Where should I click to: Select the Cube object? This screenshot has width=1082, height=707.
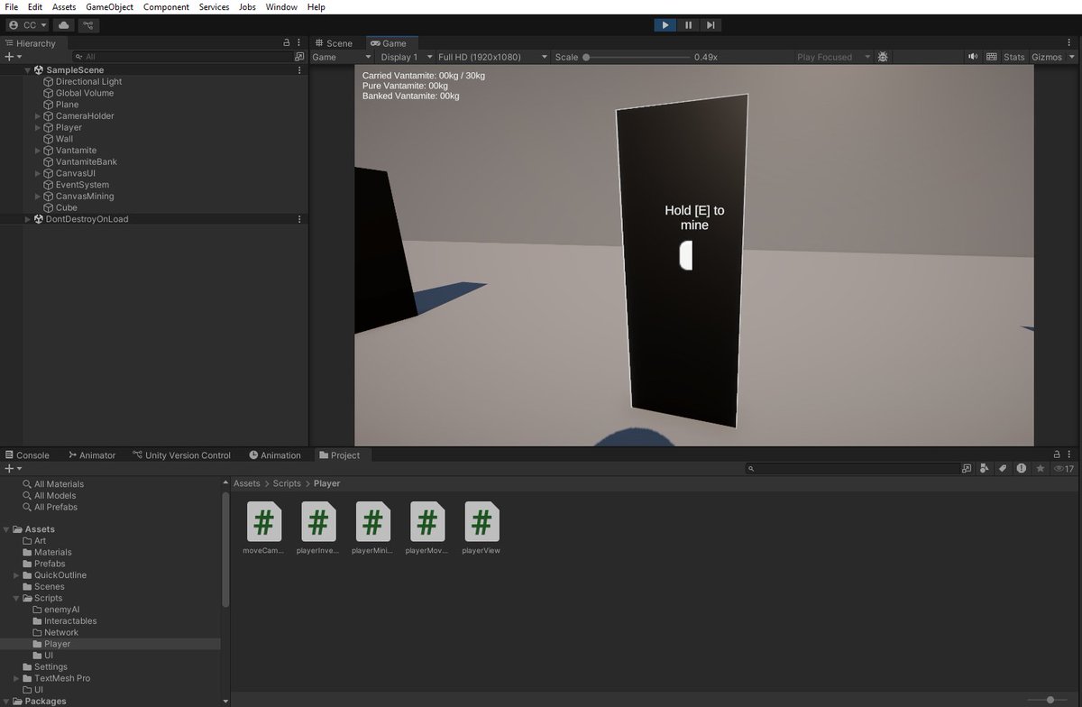[x=66, y=207]
